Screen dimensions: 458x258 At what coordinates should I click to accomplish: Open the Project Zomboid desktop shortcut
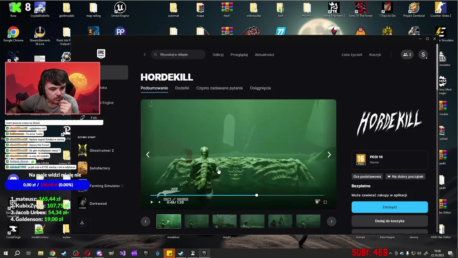[x=414, y=10]
